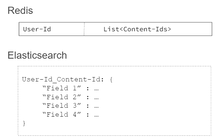Select the User-Id cell in Redis table
The height and width of the screenshot is (139, 216).
[51, 29]
